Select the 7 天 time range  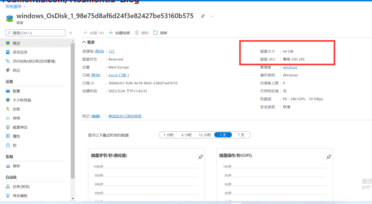click(x=241, y=135)
